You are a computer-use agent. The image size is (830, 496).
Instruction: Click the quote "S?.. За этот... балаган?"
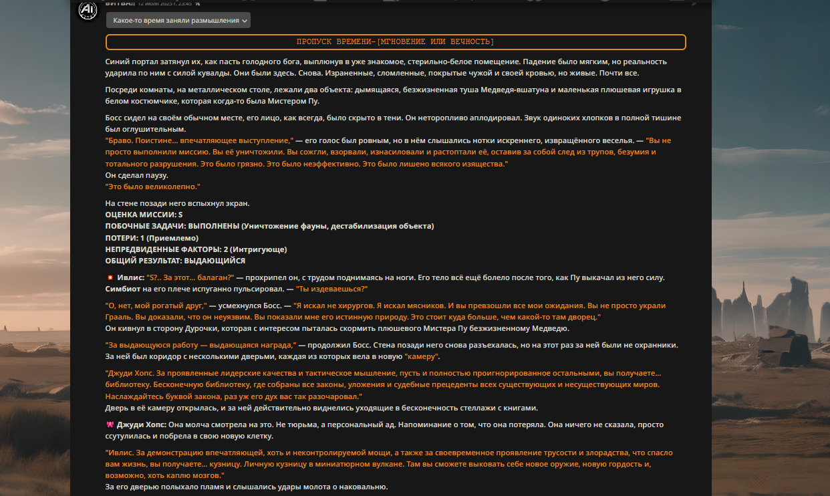190,277
